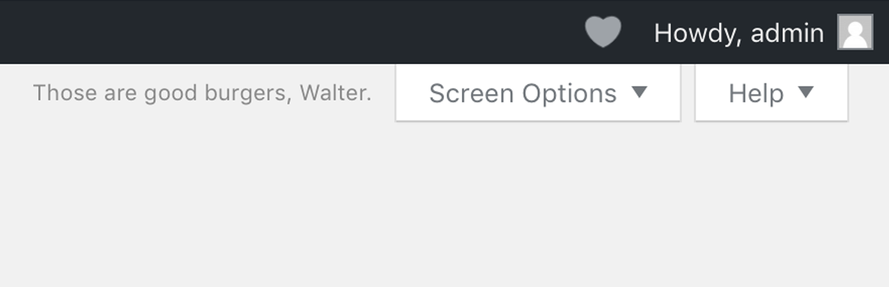This screenshot has width=889, height=287.
Task: Click the heart icon in admin bar
Action: click(x=603, y=32)
